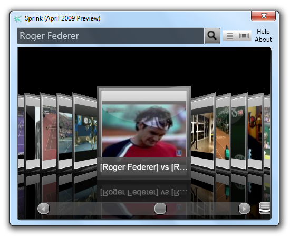Open the Help link
The width and height of the screenshot is (290, 237).
click(263, 32)
